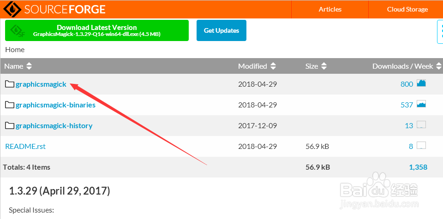
Task: Open the graphicsmagick folder link
Action: tap(41, 84)
